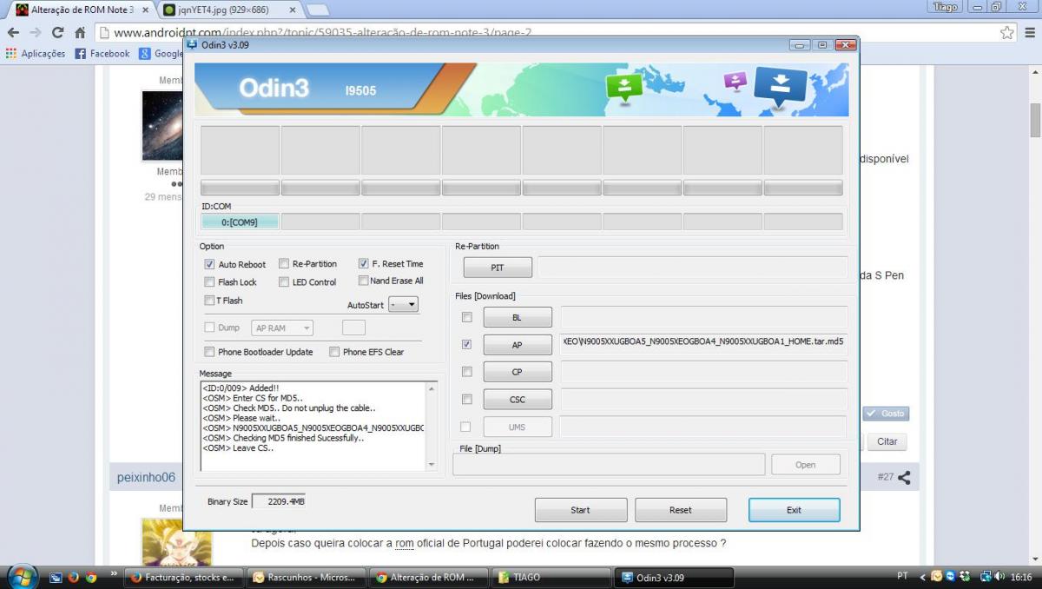This screenshot has height=589, width=1042.
Task: Click the forum member avatar galaxy image
Action: (162, 125)
